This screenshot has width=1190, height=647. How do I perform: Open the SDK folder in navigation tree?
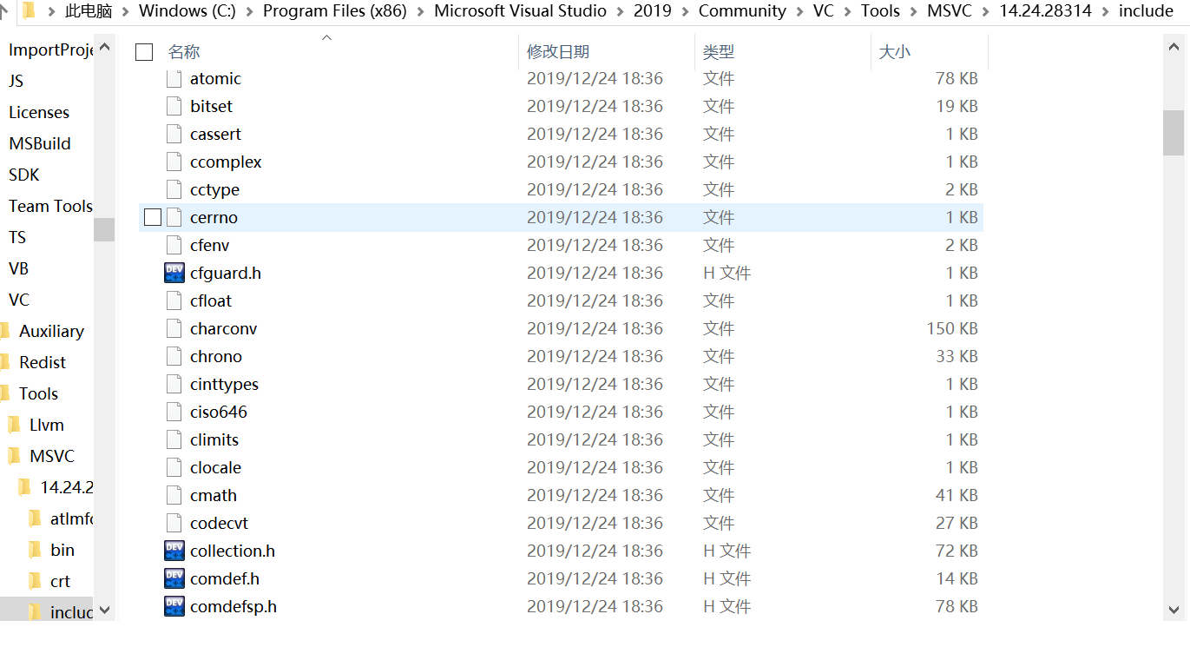point(24,175)
